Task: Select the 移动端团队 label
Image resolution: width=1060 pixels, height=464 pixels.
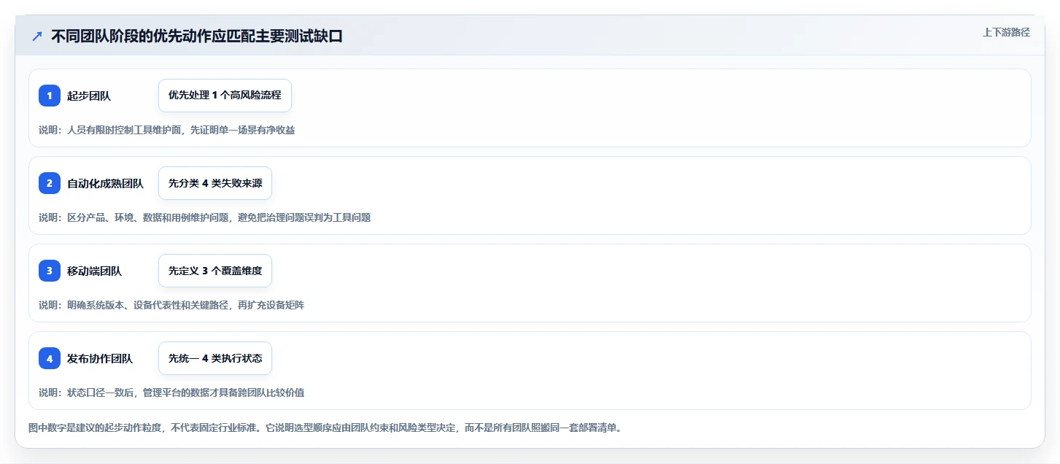Action: click(94, 271)
